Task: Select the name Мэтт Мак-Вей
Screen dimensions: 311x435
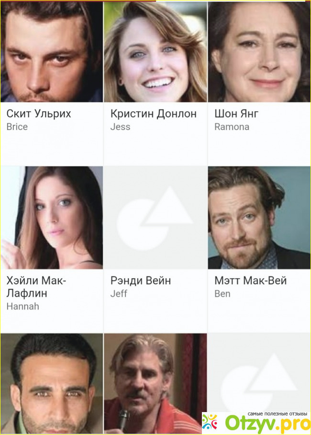Action: click(250, 281)
